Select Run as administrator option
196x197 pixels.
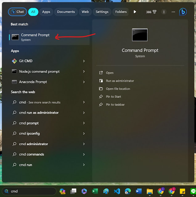click(x=120, y=81)
